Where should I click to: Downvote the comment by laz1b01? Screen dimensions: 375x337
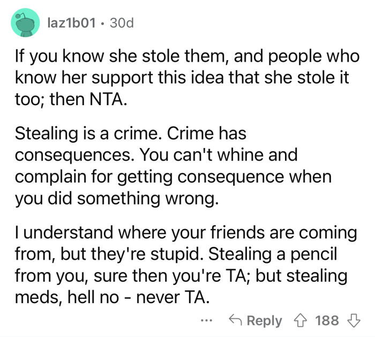354,321
